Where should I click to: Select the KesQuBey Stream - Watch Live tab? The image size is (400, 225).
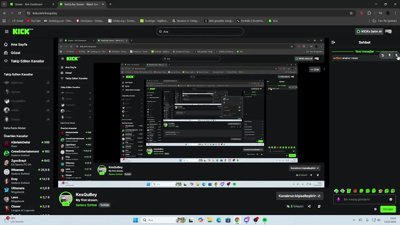coord(82,4)
